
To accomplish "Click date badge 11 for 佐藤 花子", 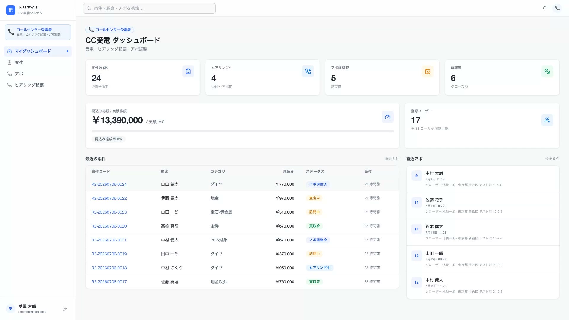I will pyautogui.click(x=416, y=202).
